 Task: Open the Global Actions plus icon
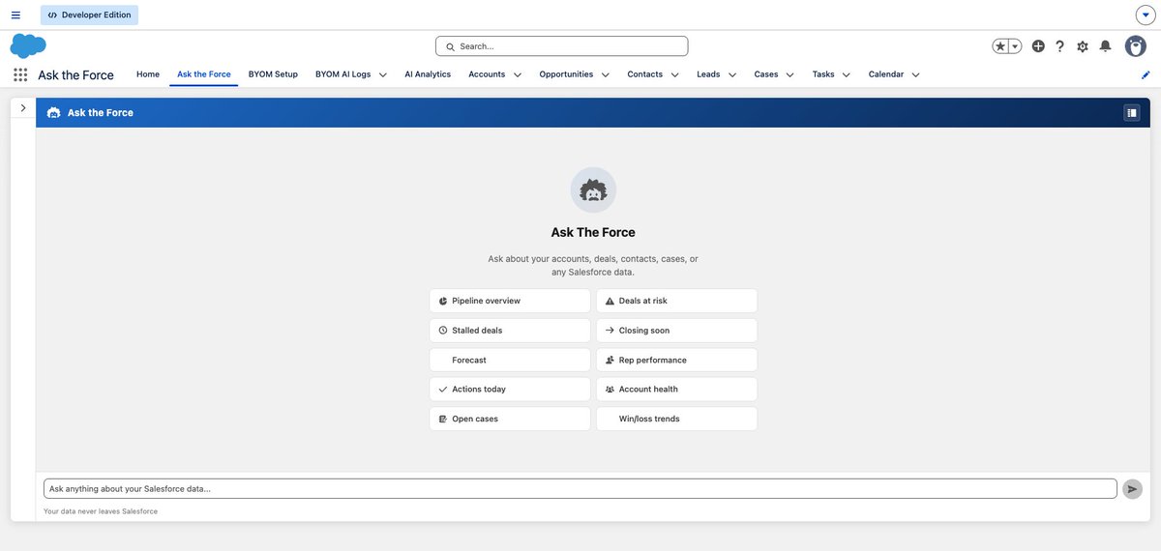click(1038, 46)
